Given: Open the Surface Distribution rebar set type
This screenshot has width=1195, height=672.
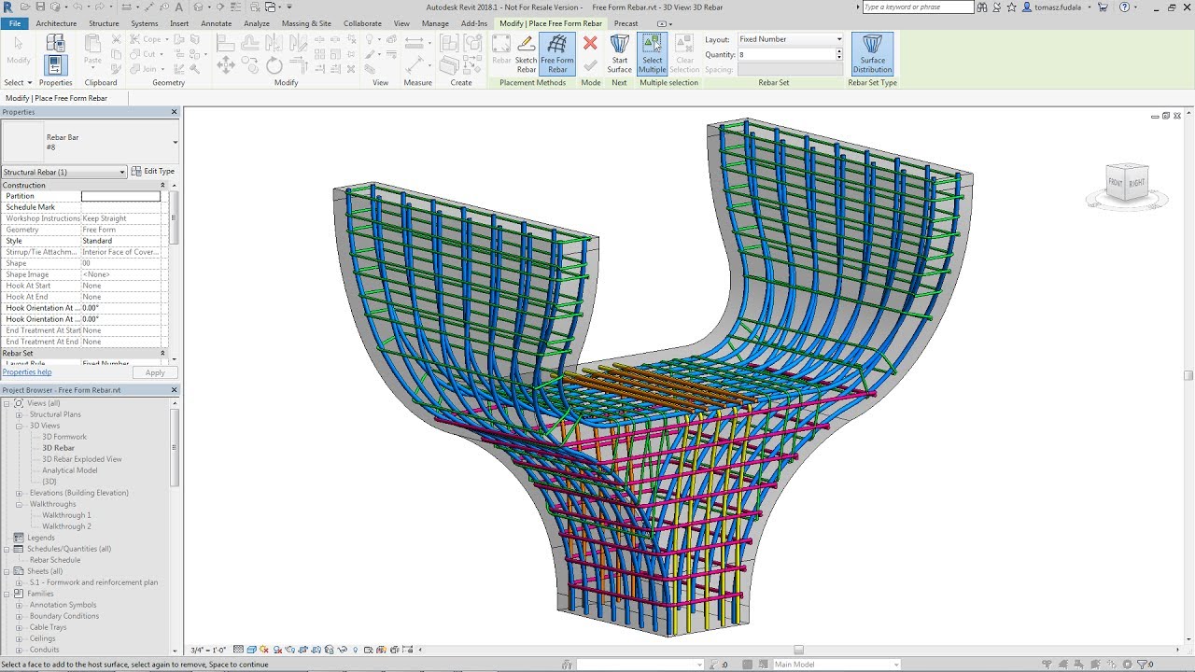Looking at the screenshot, I should 872,53.
